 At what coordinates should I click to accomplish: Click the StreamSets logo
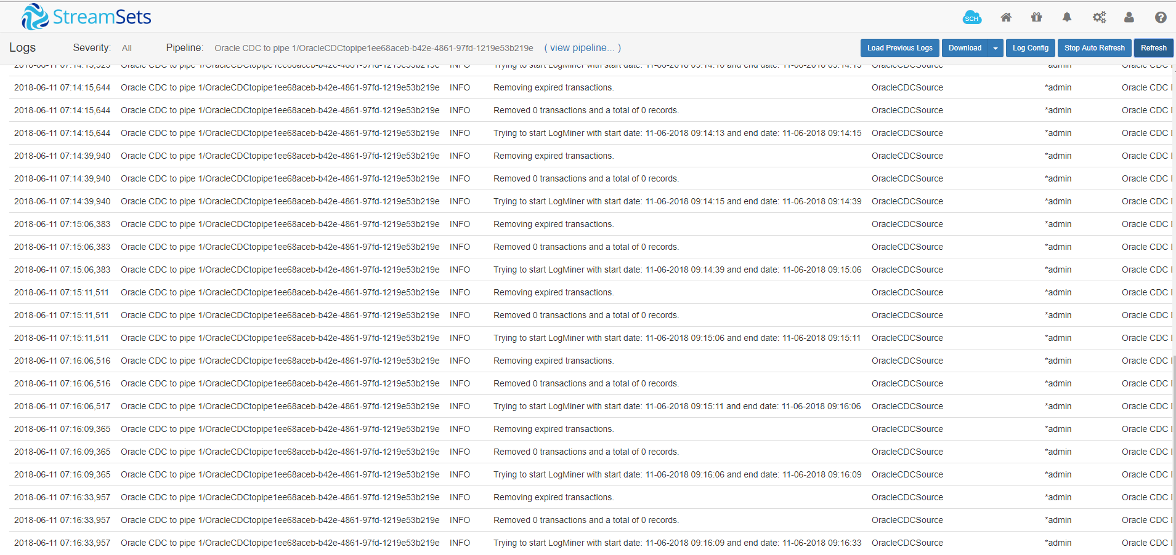[x=86, y=17]
